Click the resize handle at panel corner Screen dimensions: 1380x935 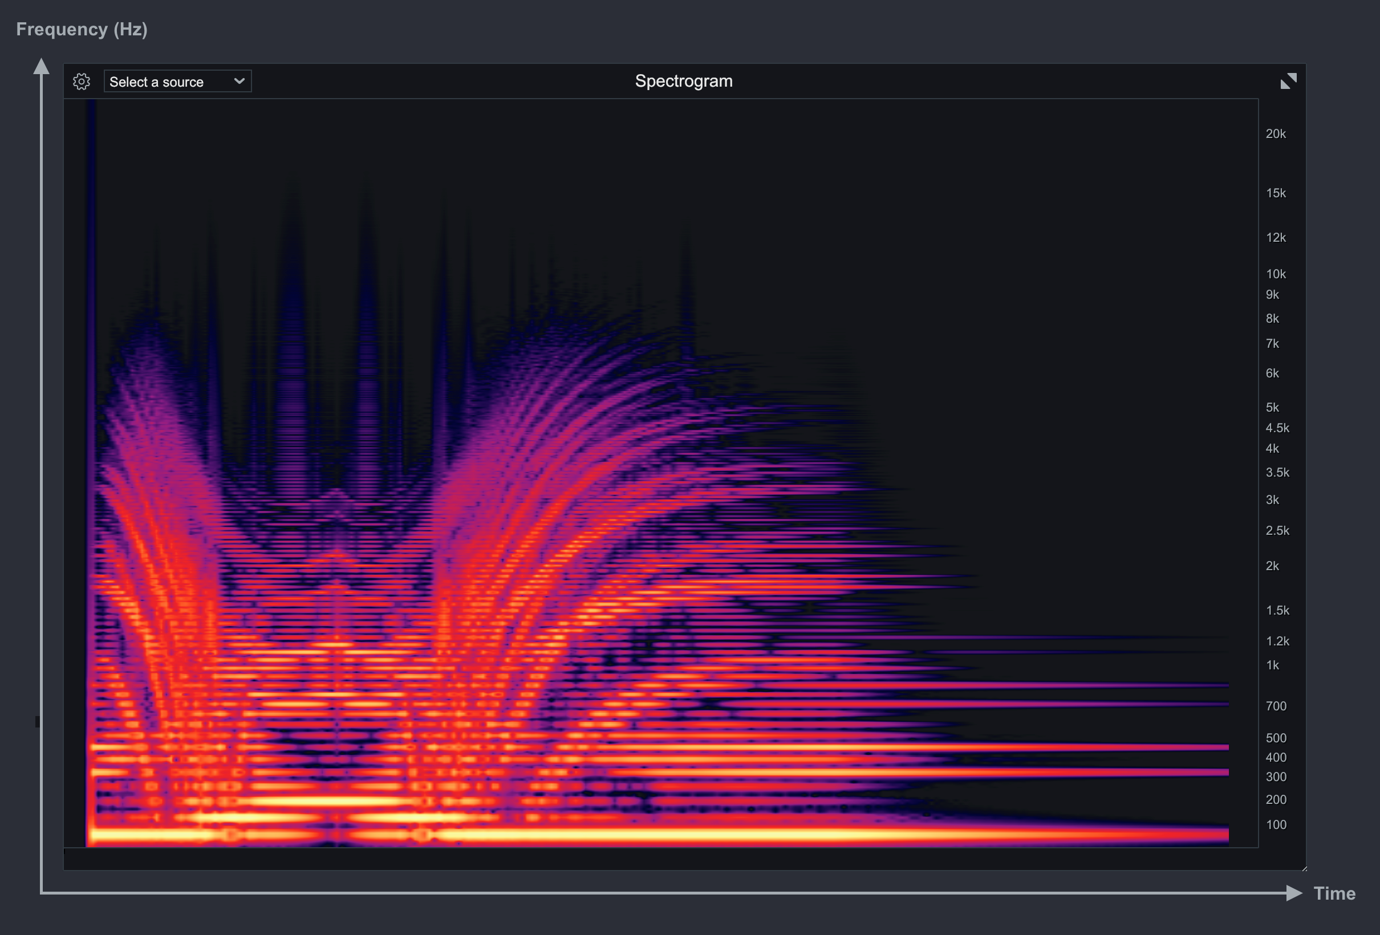tap(1304, 869)
